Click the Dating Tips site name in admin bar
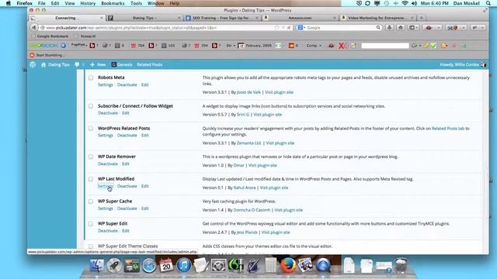497x279 pixels. coord(55,64)
